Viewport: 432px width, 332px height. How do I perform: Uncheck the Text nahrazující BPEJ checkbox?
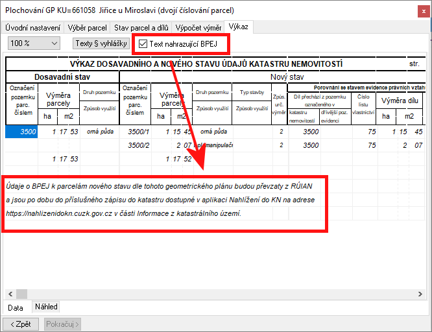(143, 44)
